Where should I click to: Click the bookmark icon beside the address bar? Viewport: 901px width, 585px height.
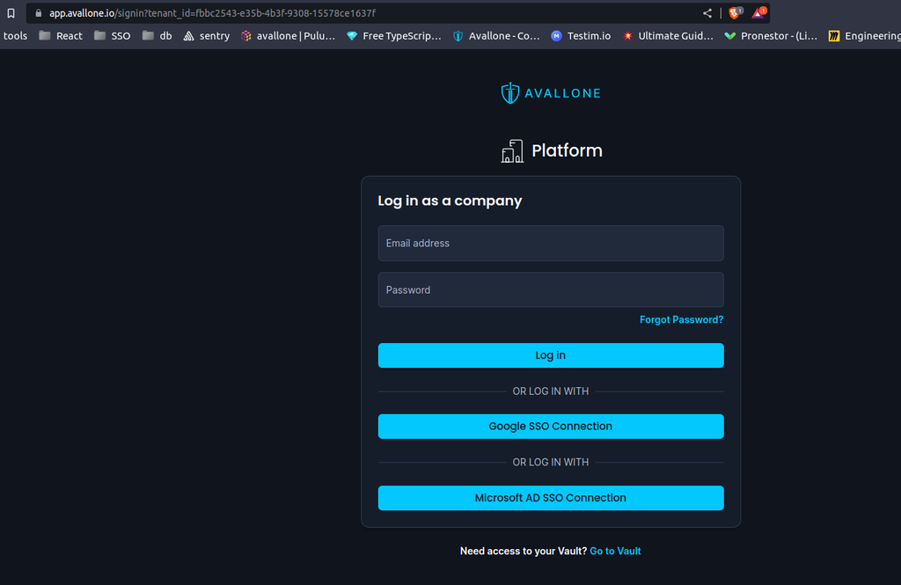point(11,13)
